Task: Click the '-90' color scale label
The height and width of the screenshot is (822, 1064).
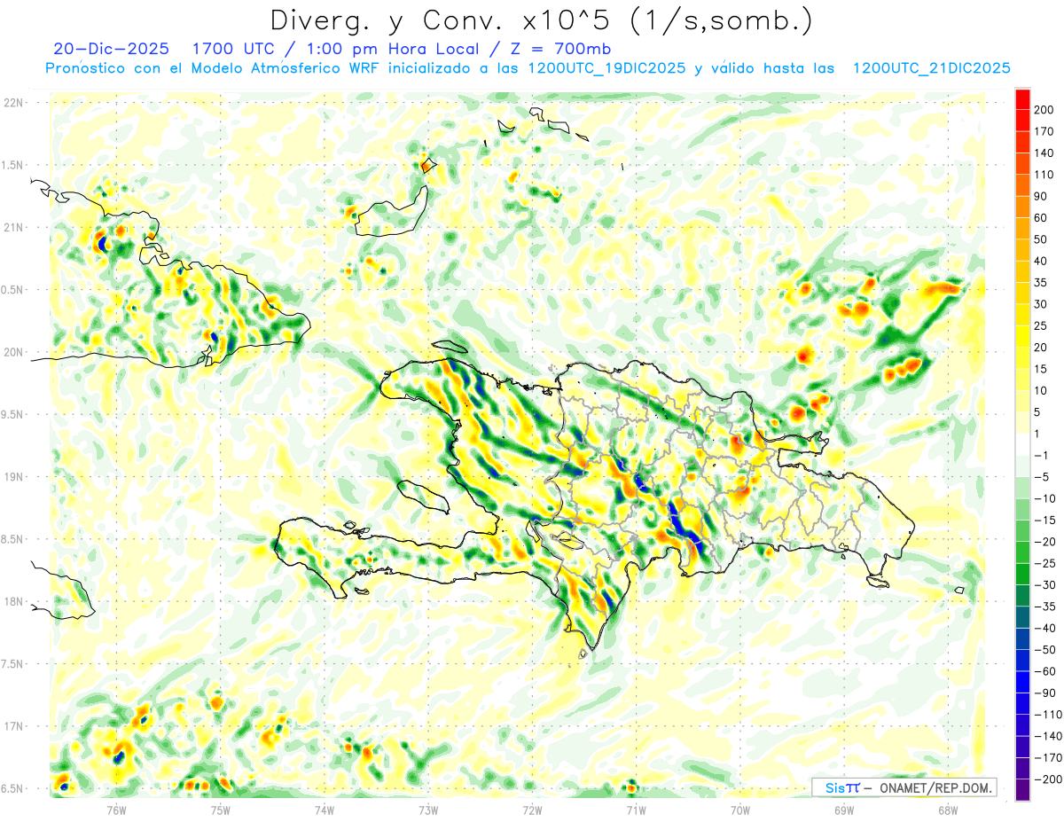Action: (x=1044, y=693)
